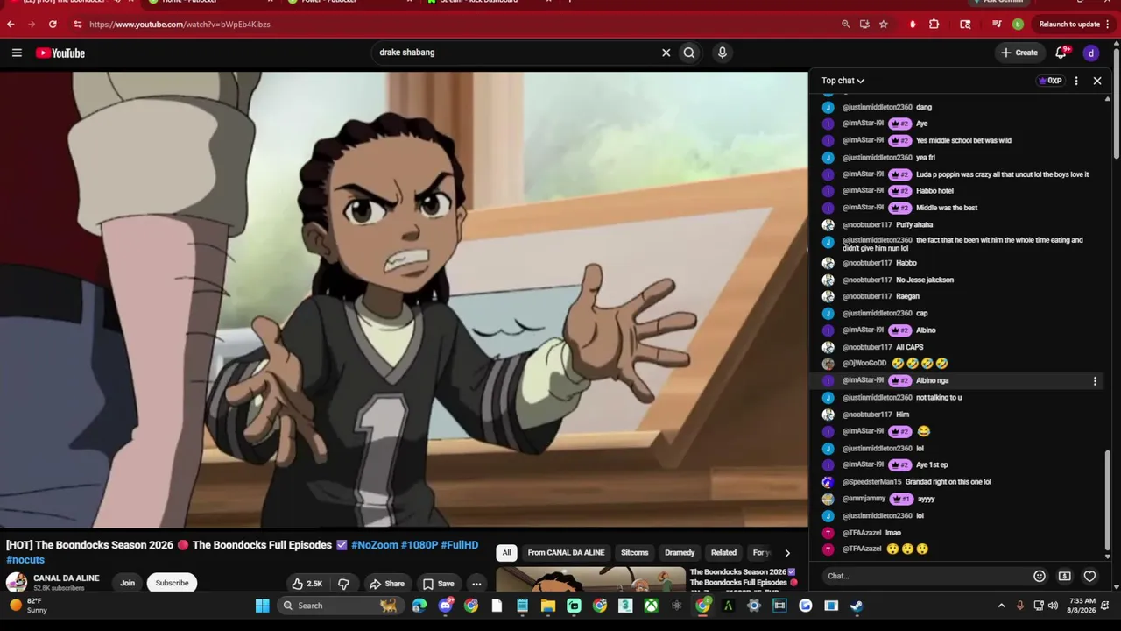Select the All filter chip
1121x631 pixels.
click(506, 553)
